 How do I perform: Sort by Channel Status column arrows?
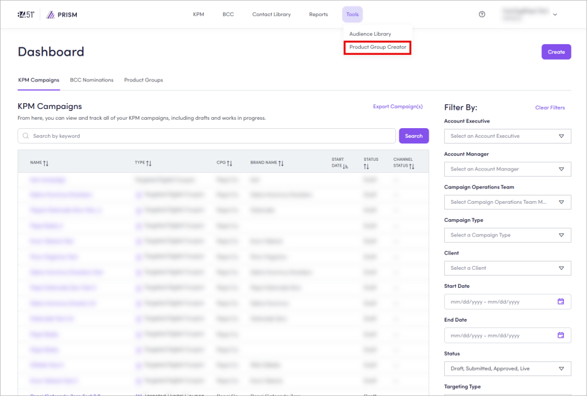412,166
